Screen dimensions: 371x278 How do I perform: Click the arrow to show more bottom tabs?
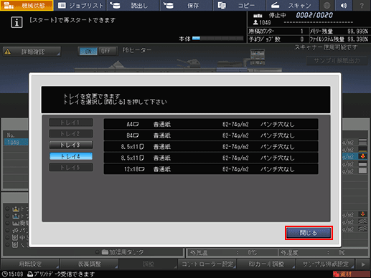[363, 264]
